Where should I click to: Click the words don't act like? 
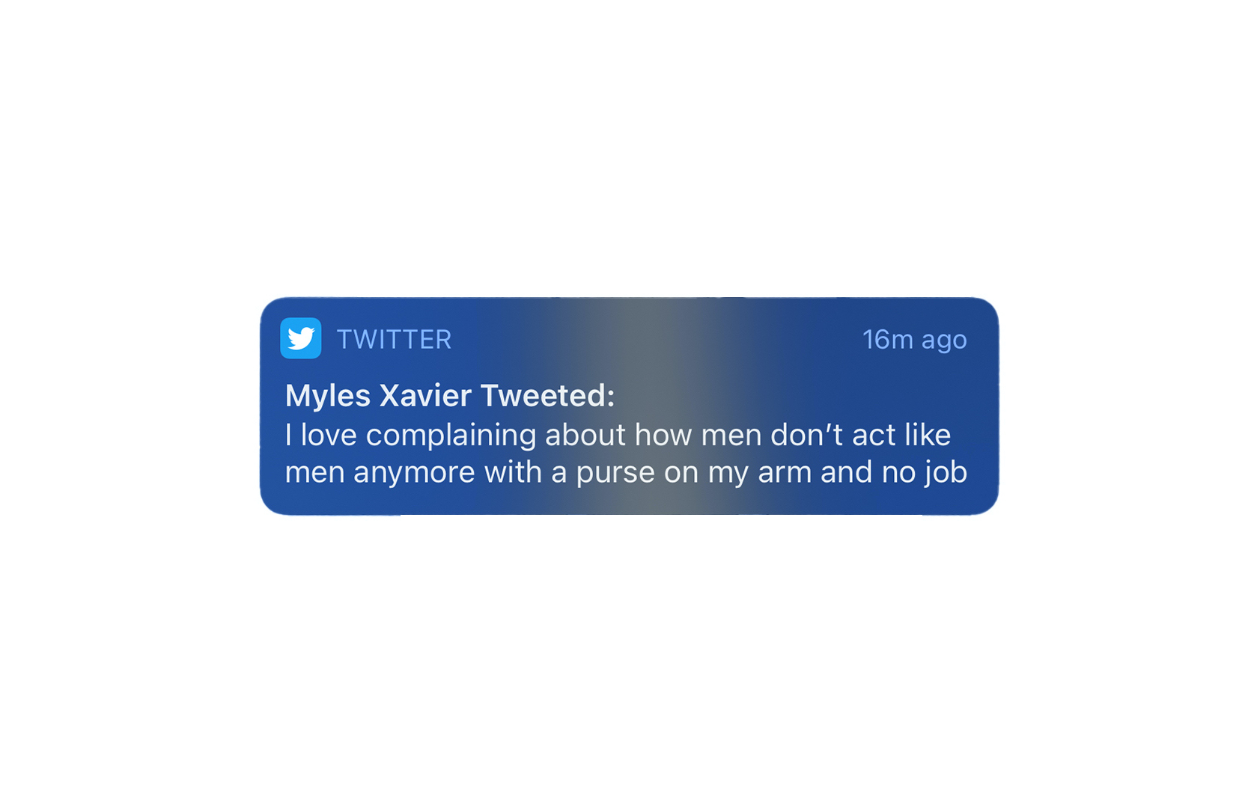coord(861,435)
